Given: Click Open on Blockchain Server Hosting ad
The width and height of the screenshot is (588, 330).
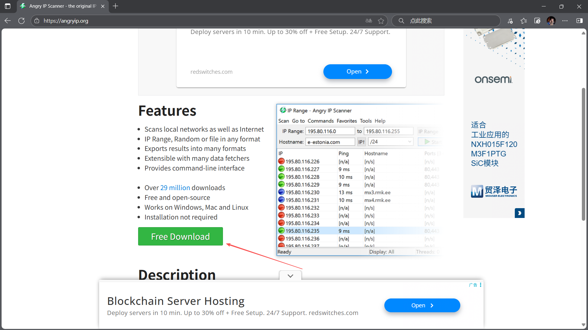Looking at the screenshot, I should point(422,305).
